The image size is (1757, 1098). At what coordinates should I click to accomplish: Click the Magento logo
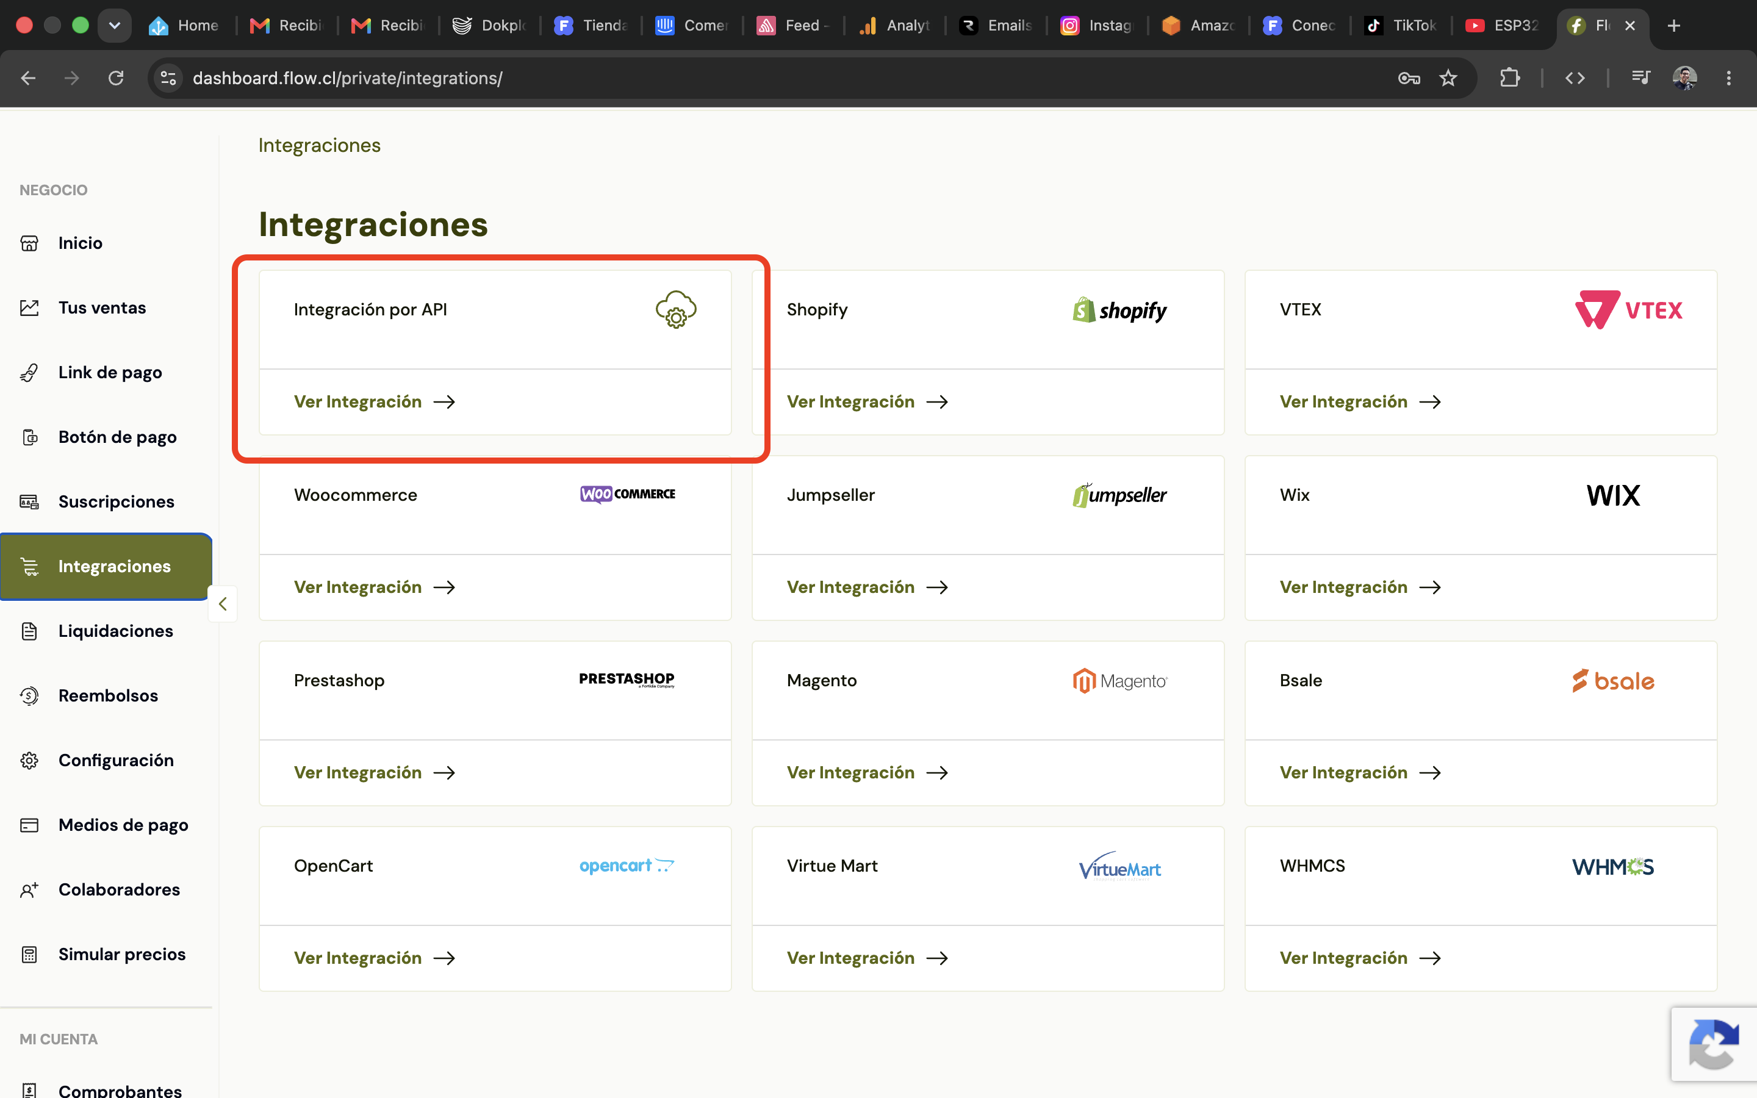pos(1119,680)
